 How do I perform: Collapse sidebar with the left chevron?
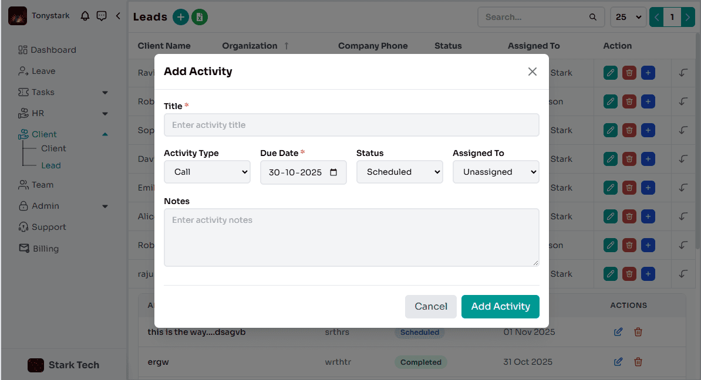(118, 16)
